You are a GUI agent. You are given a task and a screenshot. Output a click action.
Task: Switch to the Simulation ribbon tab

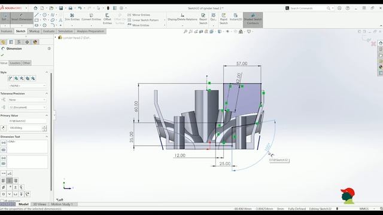(x=65, y=31)
